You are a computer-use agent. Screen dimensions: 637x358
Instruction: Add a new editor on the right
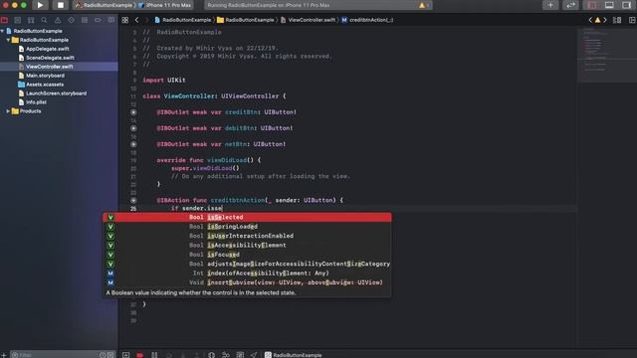(632, 20)
